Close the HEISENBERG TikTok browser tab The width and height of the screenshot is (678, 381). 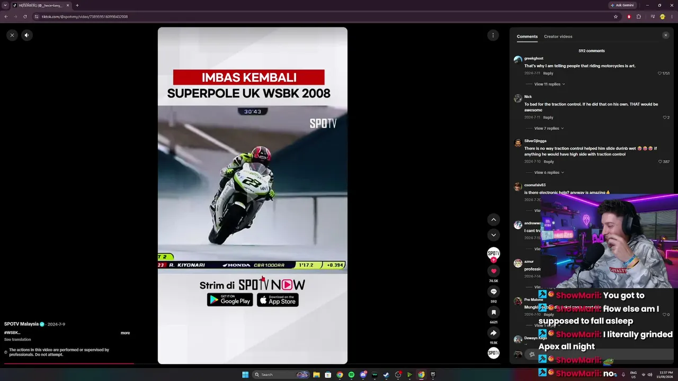point(68,5)
